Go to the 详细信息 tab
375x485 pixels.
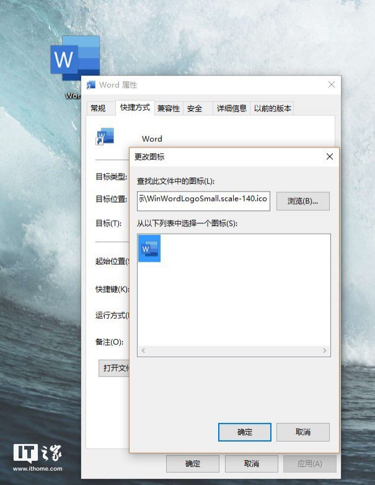coord(232,109)
